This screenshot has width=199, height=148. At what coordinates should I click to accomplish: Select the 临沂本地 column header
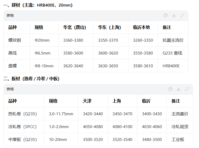141,28
